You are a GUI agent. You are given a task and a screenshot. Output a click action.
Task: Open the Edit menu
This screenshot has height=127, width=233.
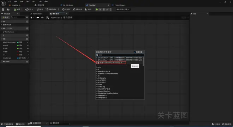16,1
